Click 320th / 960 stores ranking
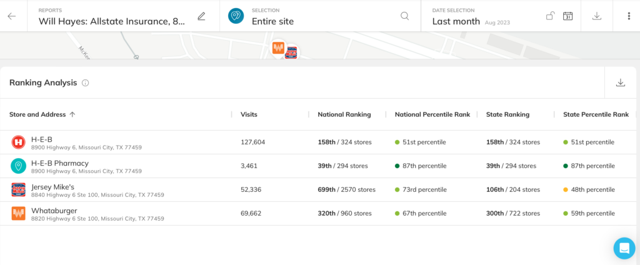This screenshot has height=265, width=640. coord(345,214)
